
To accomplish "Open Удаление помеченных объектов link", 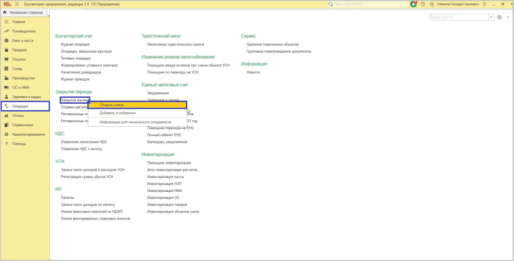I will pos(272,44).
